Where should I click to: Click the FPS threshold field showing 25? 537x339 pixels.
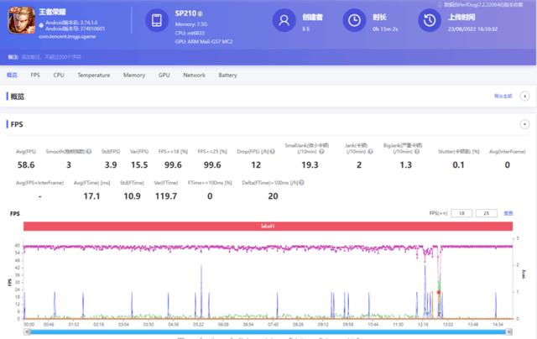pos(486,214)
